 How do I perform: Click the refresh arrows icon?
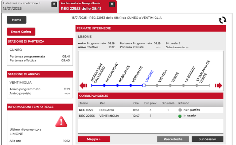[x=223, y=20]
